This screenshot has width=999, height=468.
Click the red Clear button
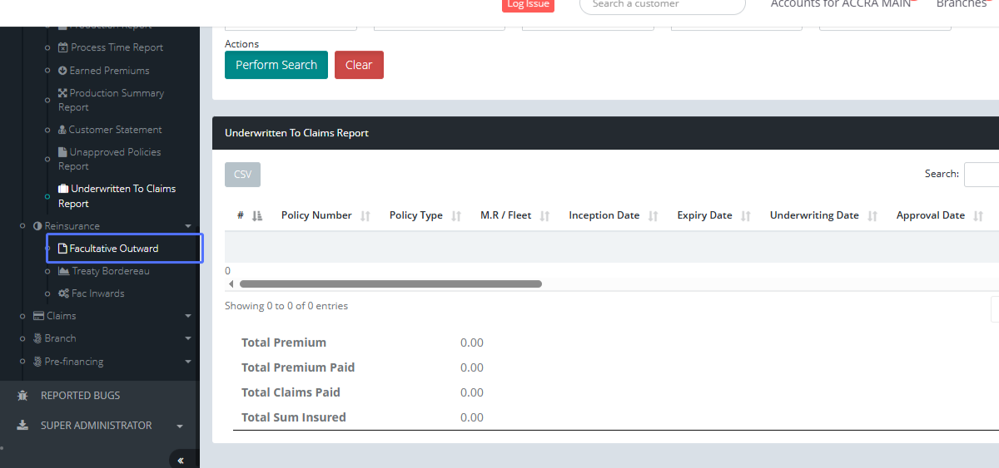pyautogui.click(x=359, y=65)
